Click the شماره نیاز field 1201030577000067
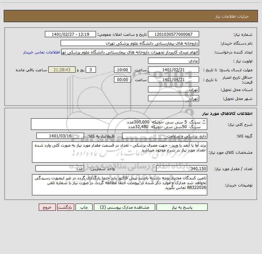This screenshot has width=262, height=254. [x=174, y=34]
